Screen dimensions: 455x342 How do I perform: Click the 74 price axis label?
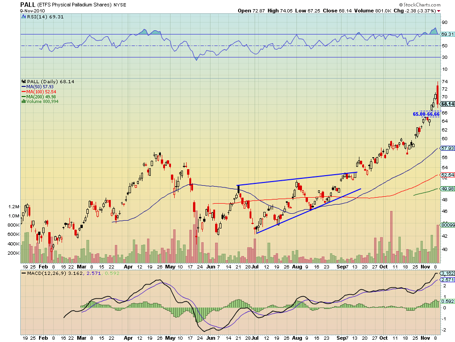click(444, 81)
